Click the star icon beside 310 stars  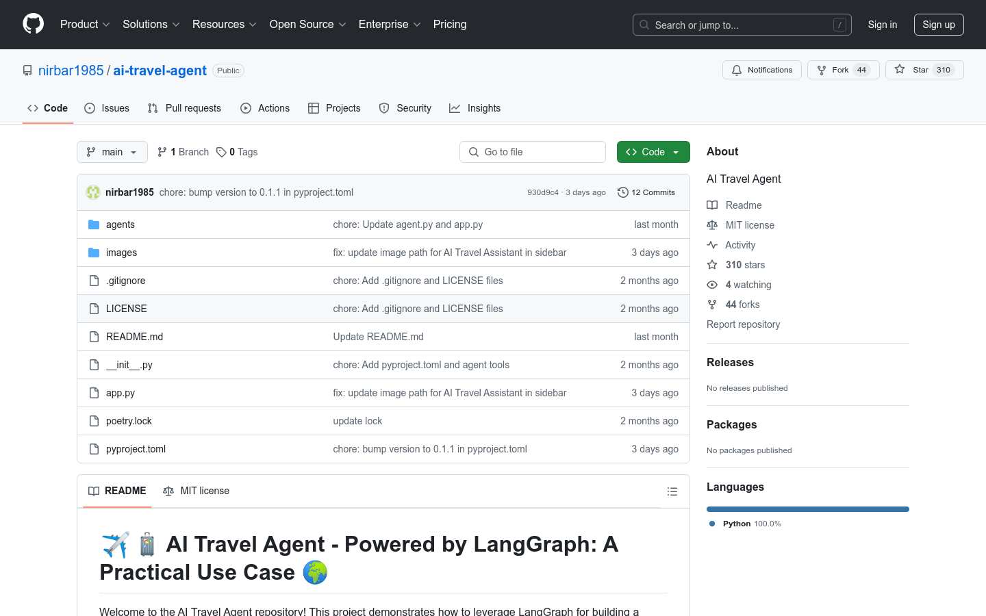pyautogui.click(x=712, y=265)
